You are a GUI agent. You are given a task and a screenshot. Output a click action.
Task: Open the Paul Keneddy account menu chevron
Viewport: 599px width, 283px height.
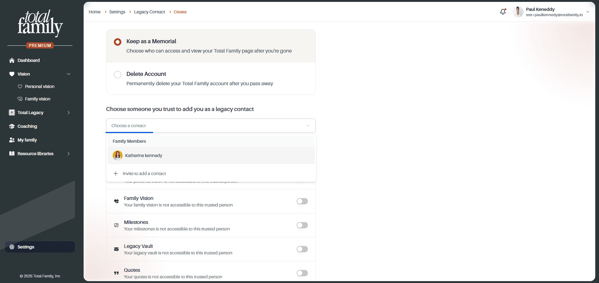[x=588, y=12]
